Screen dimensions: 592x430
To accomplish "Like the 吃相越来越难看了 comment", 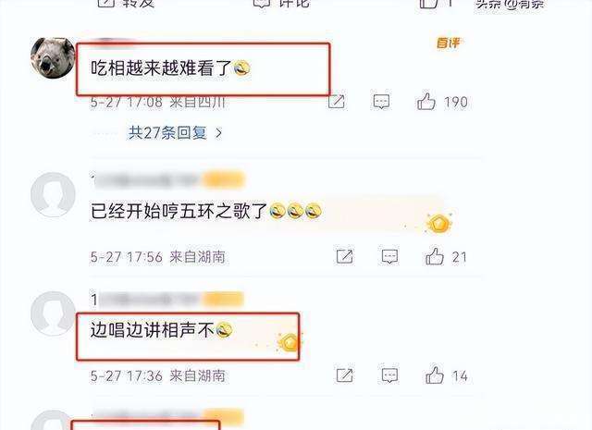I will coord(426,101).
